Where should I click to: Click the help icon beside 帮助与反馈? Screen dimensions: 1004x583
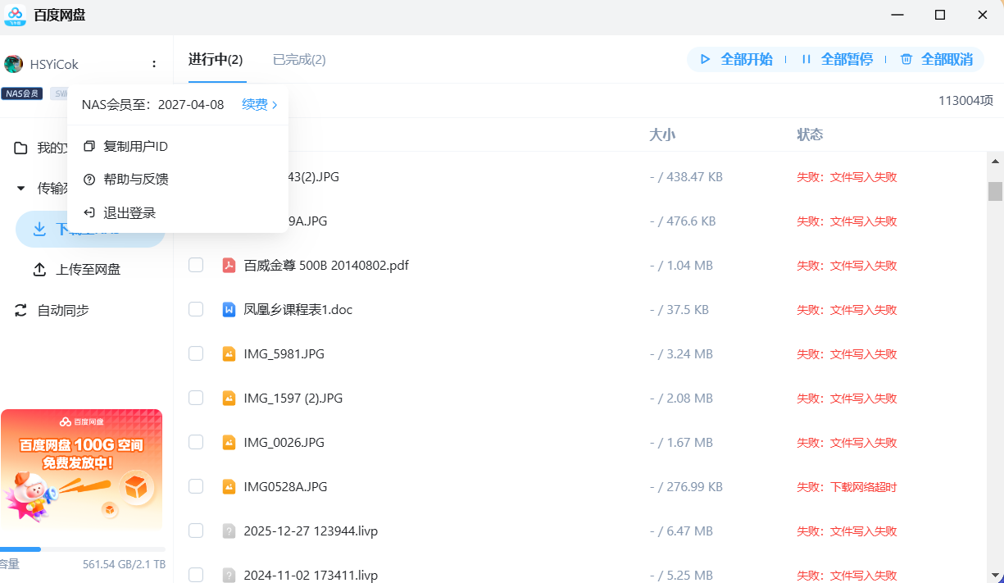(89, 180)
